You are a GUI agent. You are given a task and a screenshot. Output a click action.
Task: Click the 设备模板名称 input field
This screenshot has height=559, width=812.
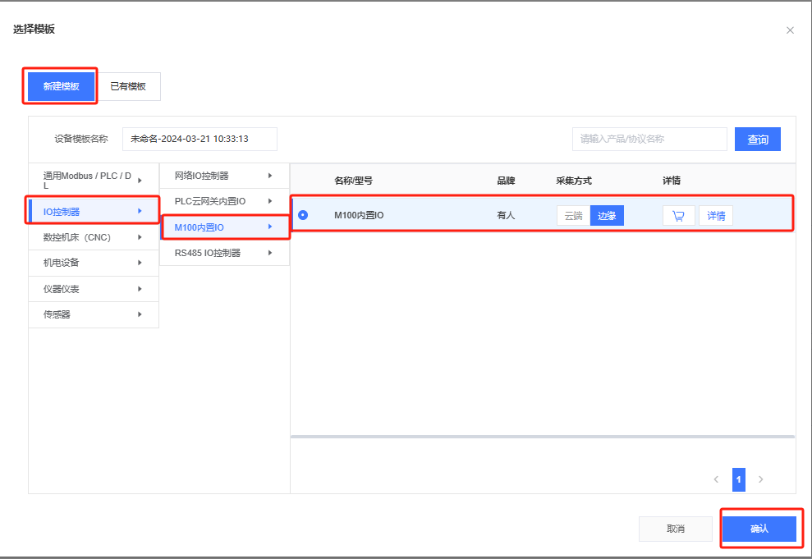tap(200, 139)
